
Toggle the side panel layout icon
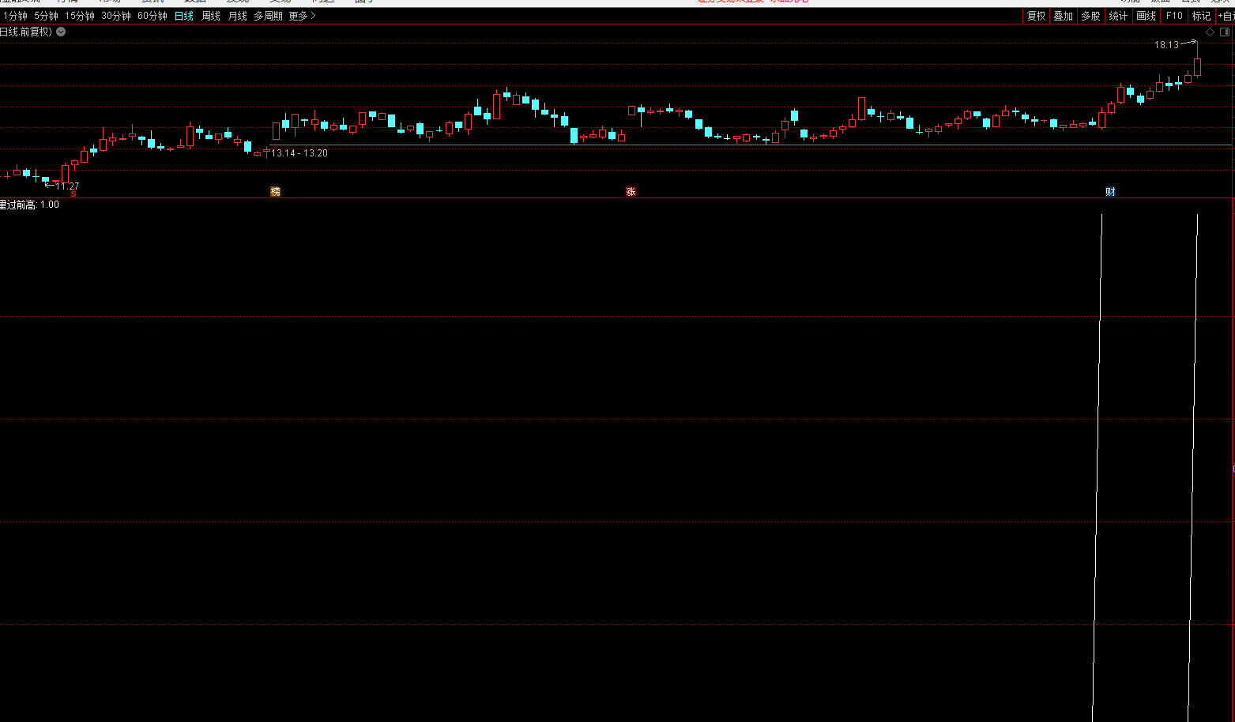pyautogui.click(x=1224, y=32)
